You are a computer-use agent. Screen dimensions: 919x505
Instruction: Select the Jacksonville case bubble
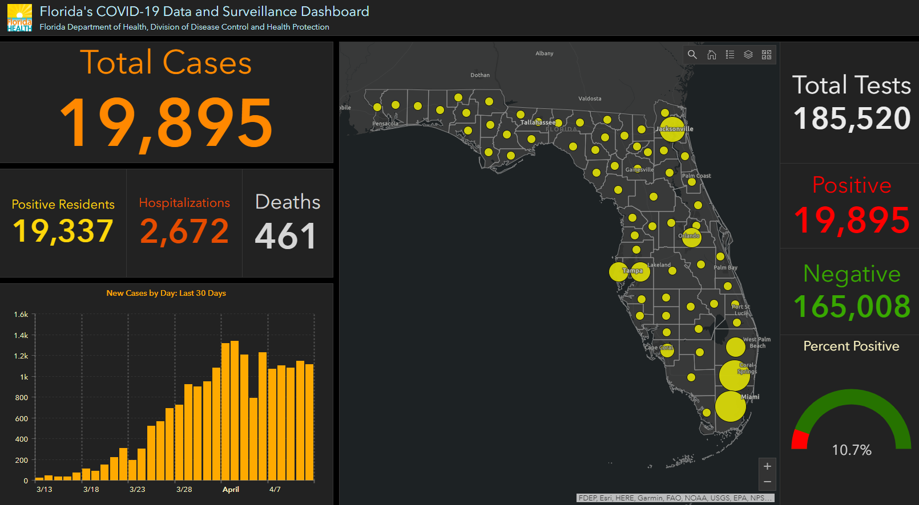point(672,129)
